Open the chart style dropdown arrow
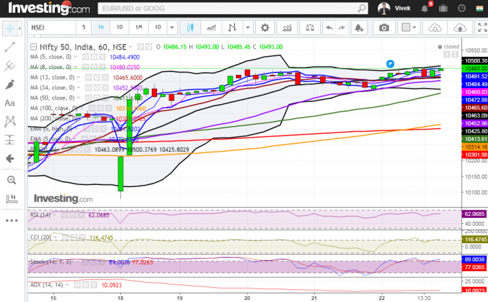488x302 pixels. click(x=248, y=27)
